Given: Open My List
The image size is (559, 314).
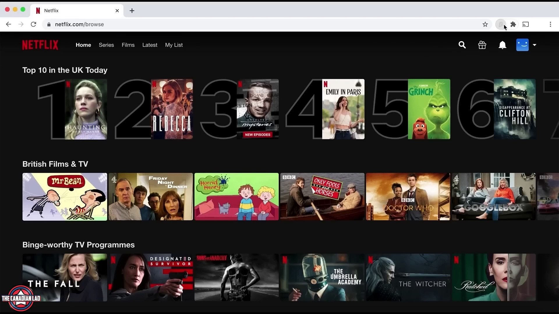Looking at the screenshot, I should coord(174,45).
